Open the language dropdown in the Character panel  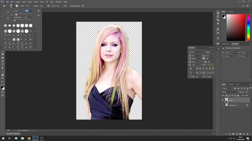pos(196,77)
